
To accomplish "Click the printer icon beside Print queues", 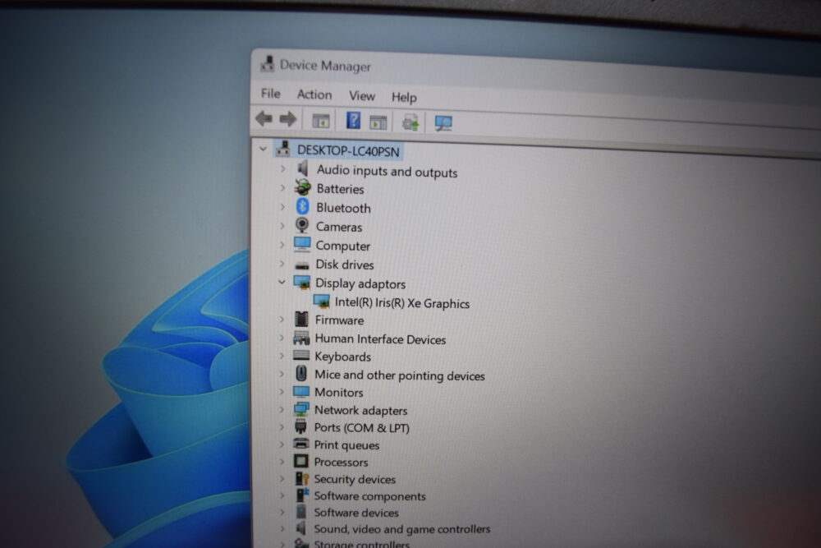I will 301,444.
